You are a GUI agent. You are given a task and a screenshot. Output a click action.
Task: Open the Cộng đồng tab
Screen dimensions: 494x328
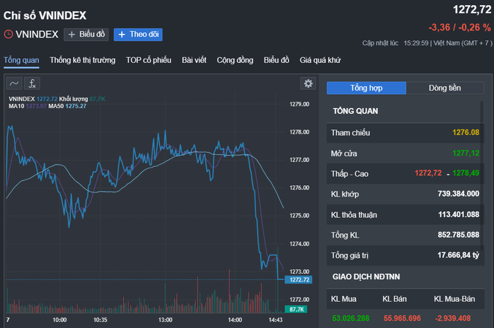click(235, 60)
